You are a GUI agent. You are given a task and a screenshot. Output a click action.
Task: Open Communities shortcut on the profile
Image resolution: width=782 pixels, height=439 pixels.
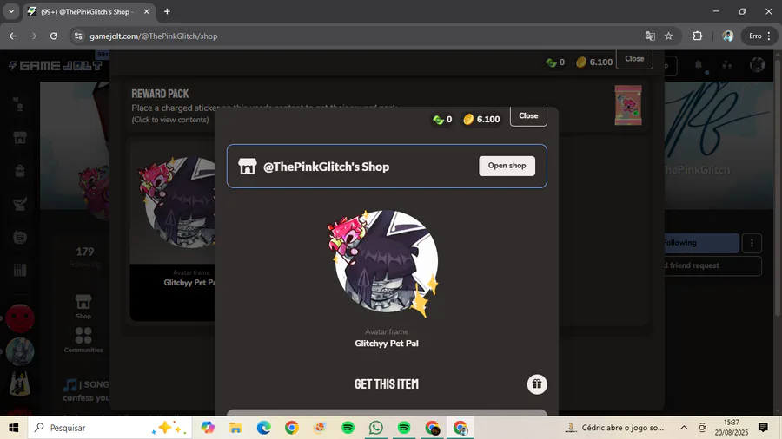tap(83, 340)
